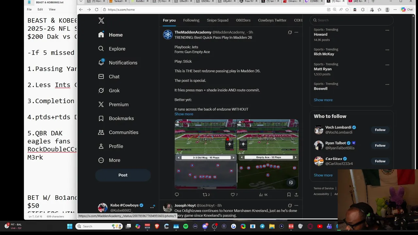The image size is (418, 235).
Task: Show more trending topics
Action: coord(323,100)
